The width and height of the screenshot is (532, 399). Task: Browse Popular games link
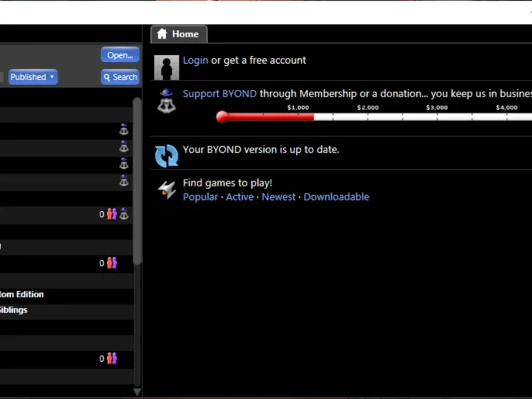click(200, 197)
